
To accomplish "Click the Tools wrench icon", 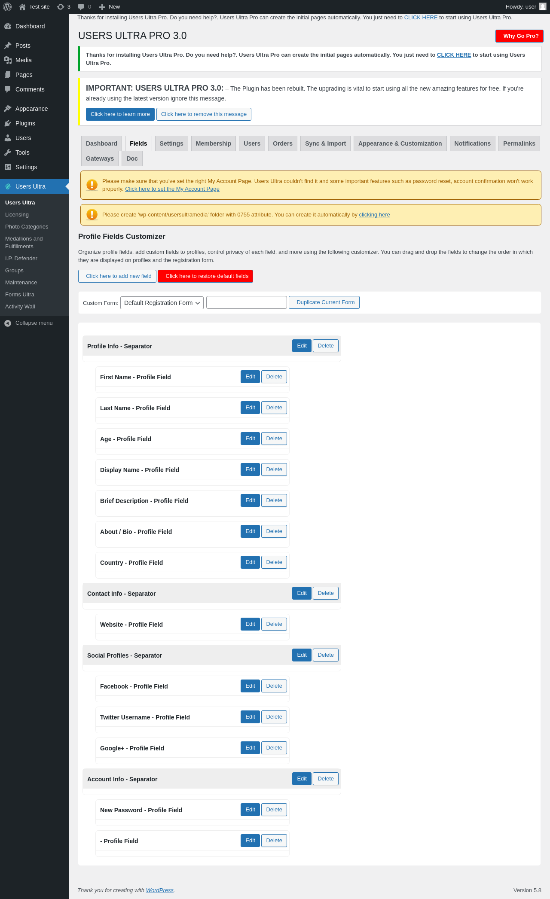I will click(x=8, y=152).
